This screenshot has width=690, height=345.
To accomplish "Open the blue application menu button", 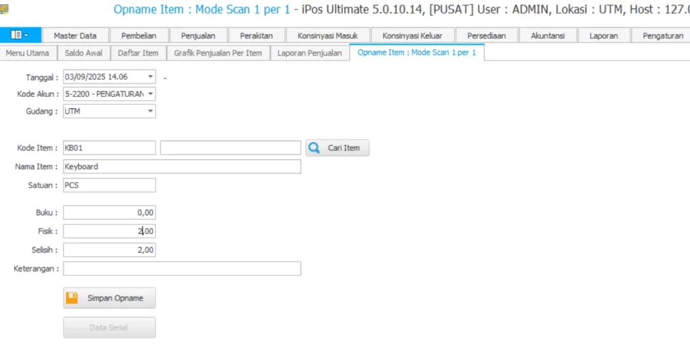I will pyautogui.click(x=20, y=36).
